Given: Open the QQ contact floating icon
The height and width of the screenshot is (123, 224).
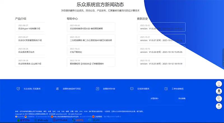Looking at the screenshot, I should coord(219,92).
